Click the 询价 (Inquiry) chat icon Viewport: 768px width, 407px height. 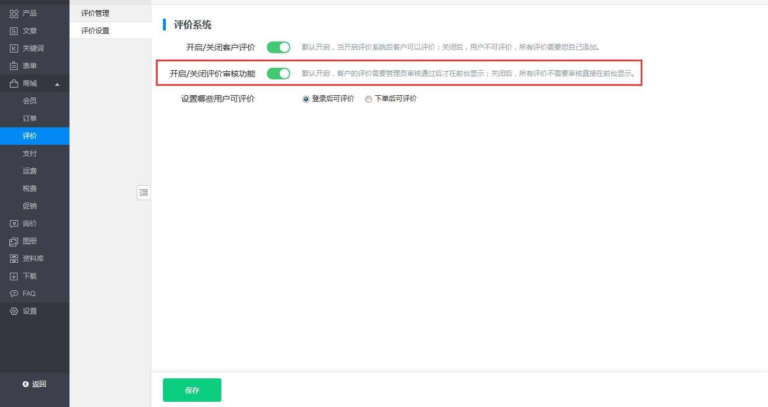tap(14, 224)
